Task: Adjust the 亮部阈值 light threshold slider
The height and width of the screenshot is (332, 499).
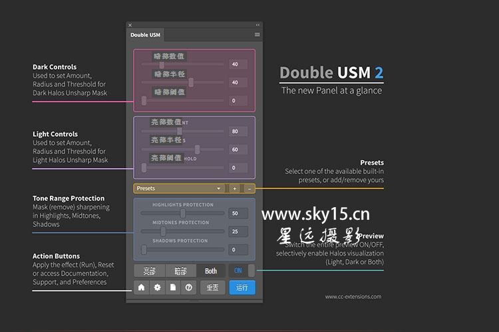Action: (x=183, y=168)
